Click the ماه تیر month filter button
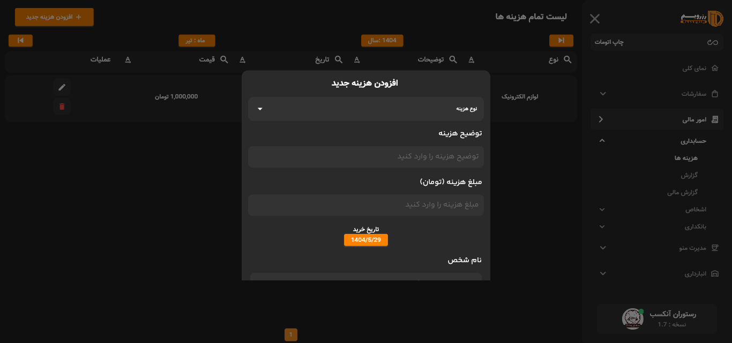The width and height of the screenshot is (732, 343). click(197, 40)
